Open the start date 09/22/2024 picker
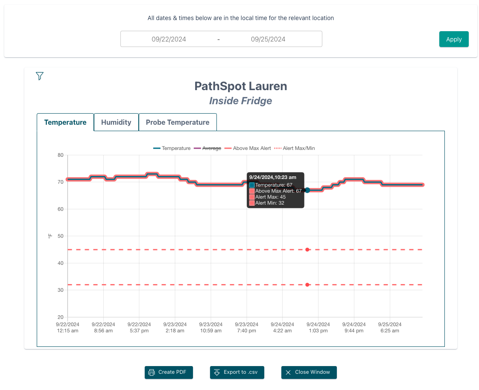This screenshot has width=479, height=390. pos(169,39)
